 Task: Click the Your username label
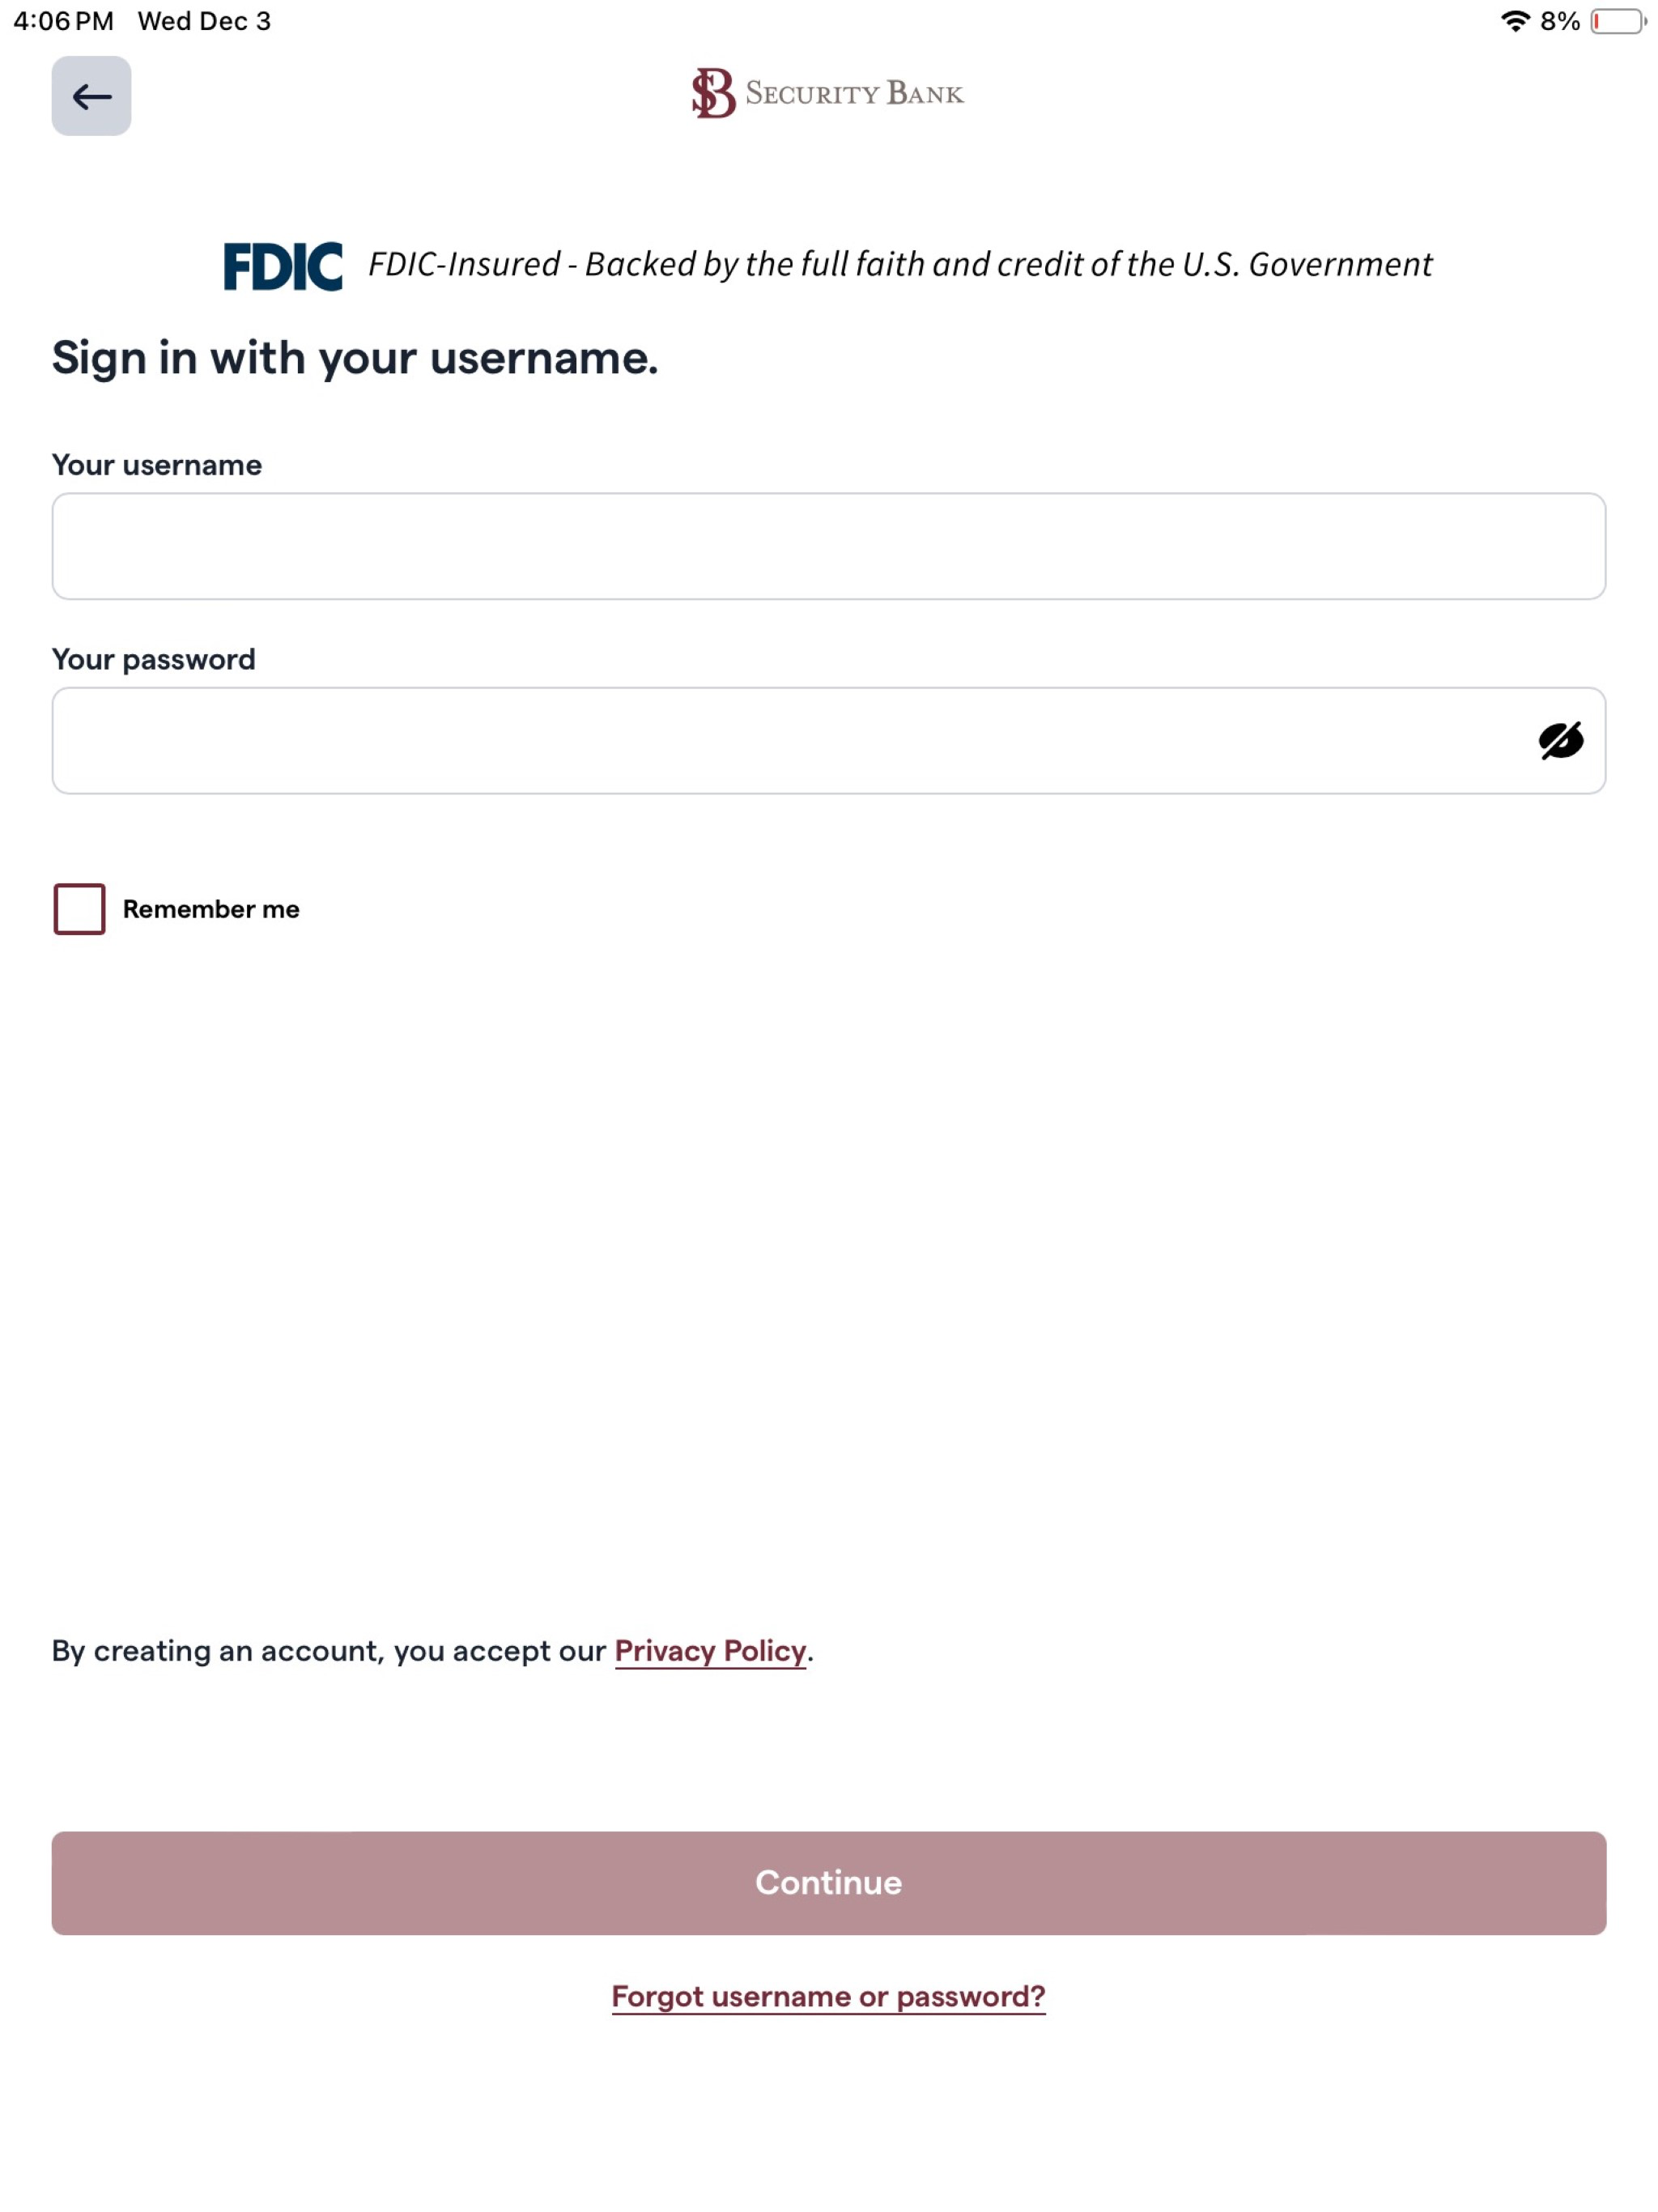pyautogui.click(x=157, y=465)
